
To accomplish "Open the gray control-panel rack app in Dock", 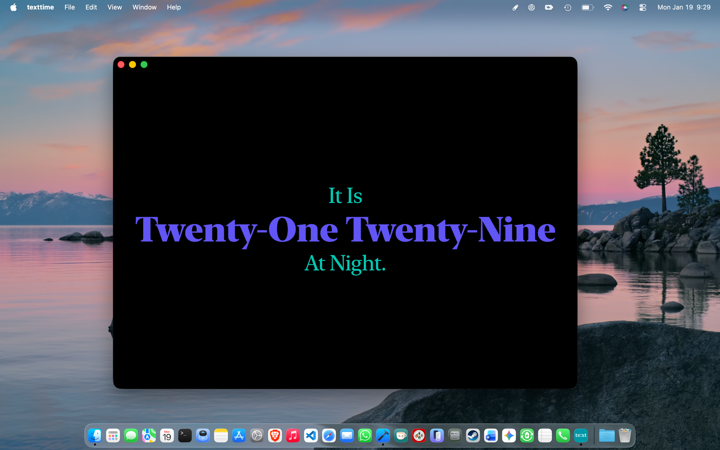I will click(x=455, y=436).
